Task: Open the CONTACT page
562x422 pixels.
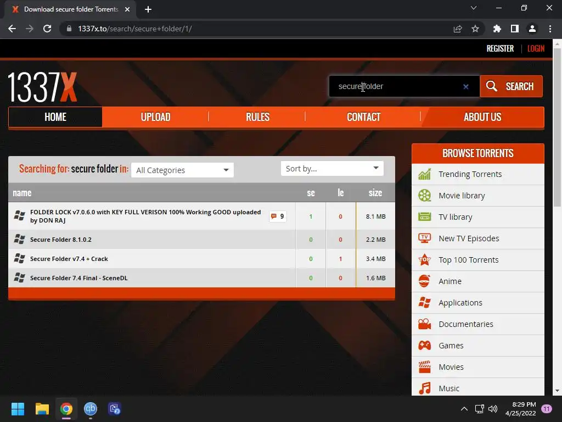Action: (363, 117)
